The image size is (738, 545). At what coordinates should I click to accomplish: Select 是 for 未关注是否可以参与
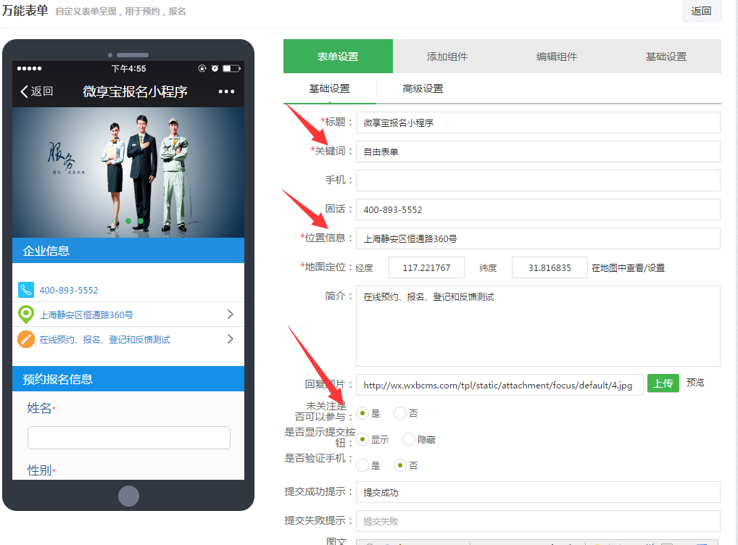(362, 413)
